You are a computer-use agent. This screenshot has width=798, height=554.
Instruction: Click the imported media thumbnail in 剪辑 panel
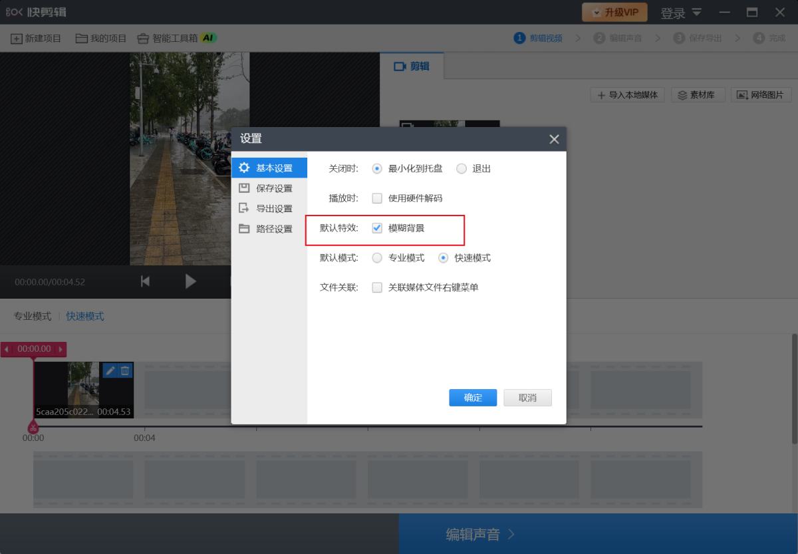coord(450,124)
